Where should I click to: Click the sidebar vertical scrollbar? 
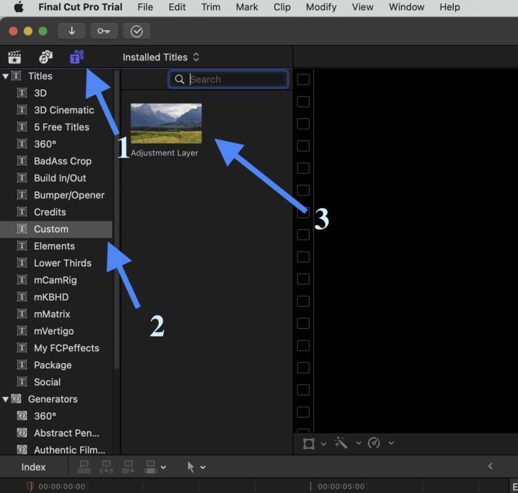click(x=116, y=219)
